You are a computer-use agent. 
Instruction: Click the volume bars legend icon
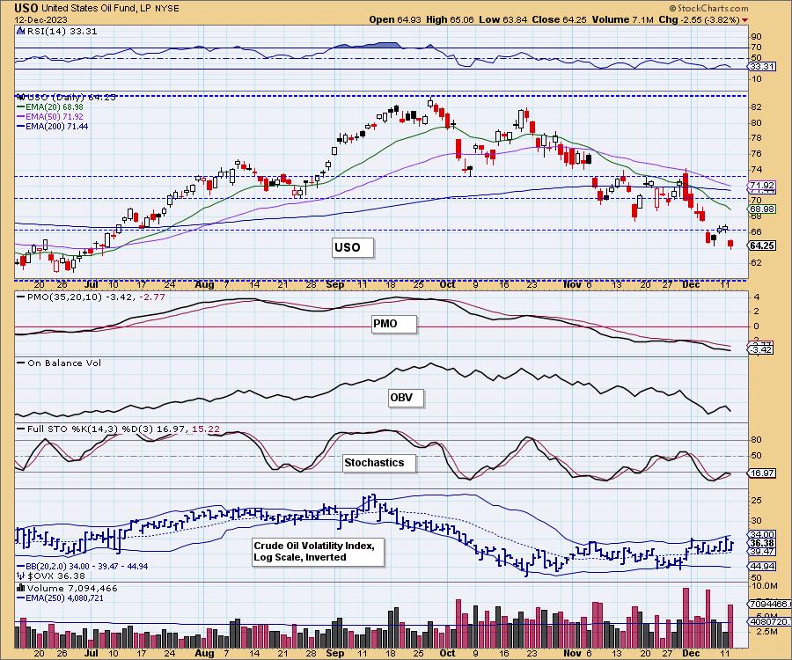point(21,588)
